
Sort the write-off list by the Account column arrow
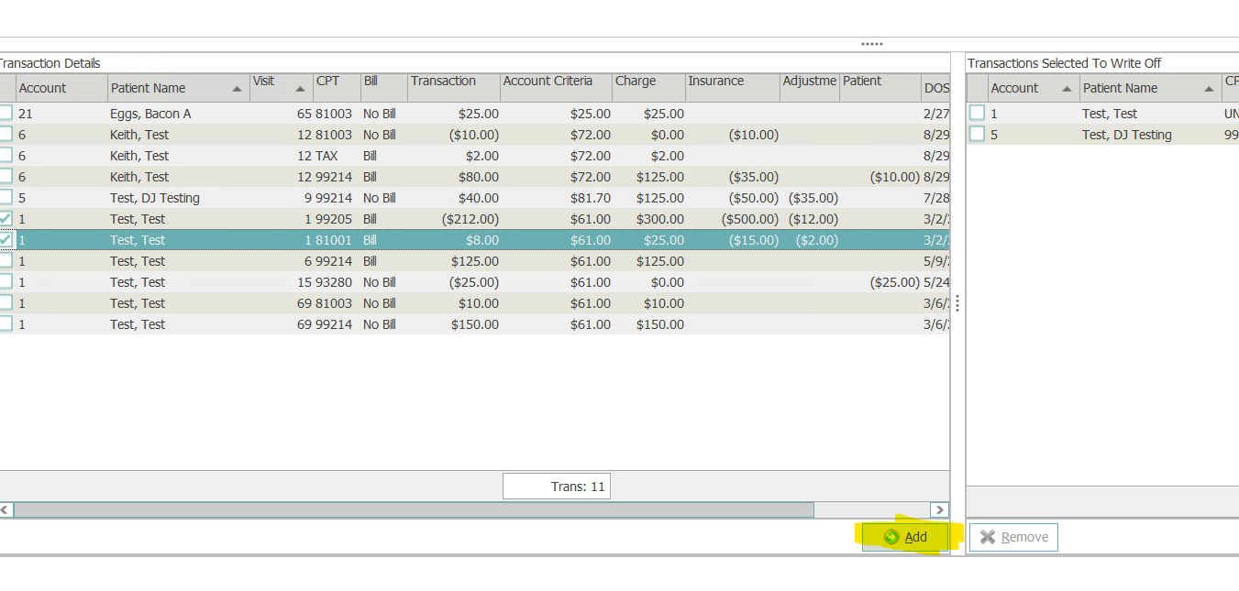[x=1067, y=89]
